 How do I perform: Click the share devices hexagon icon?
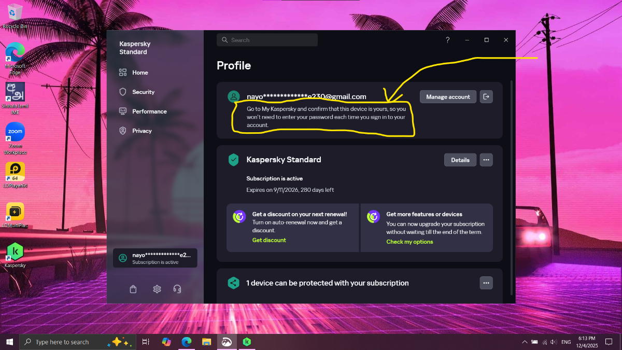click(x=233, y=283)
